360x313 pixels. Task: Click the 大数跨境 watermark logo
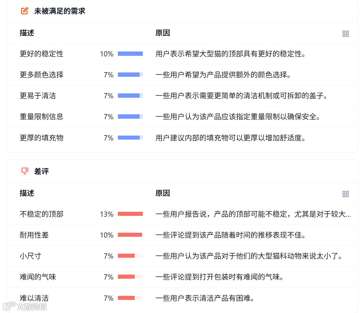pyautogui.click(x=25, y=306)
